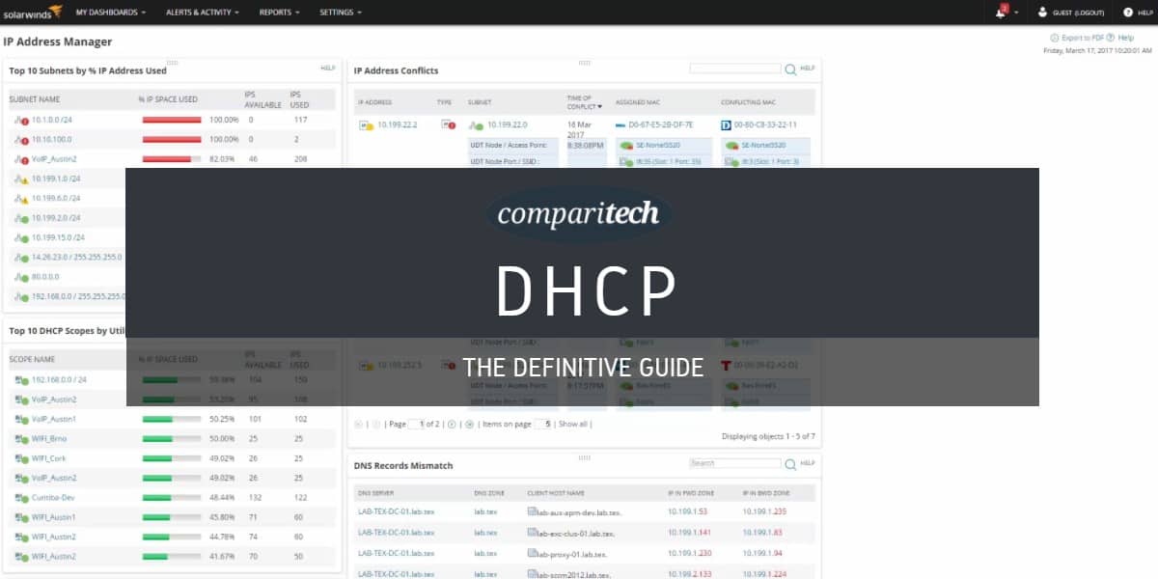This screenshot has height=579, width=1158.
Task: Click the Client Host Name column header
Action: (x=556, y=493)
